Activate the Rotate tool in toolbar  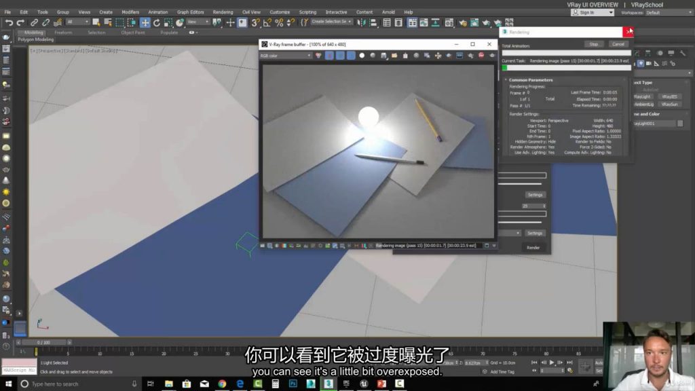pyautogui.click(x=157, y=22)
